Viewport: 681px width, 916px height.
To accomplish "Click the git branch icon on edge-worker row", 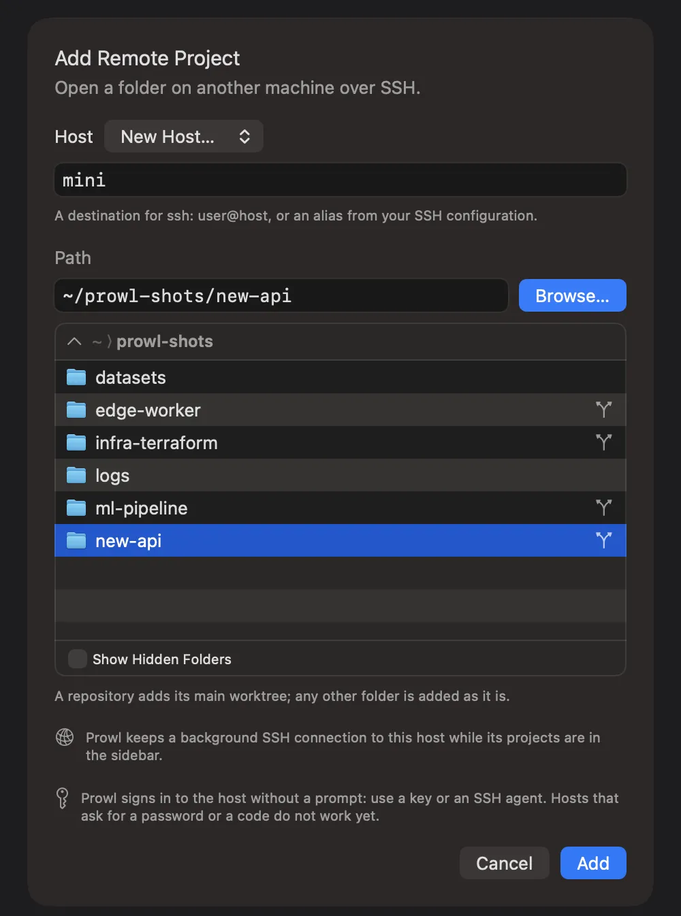I will pos(604,410).
